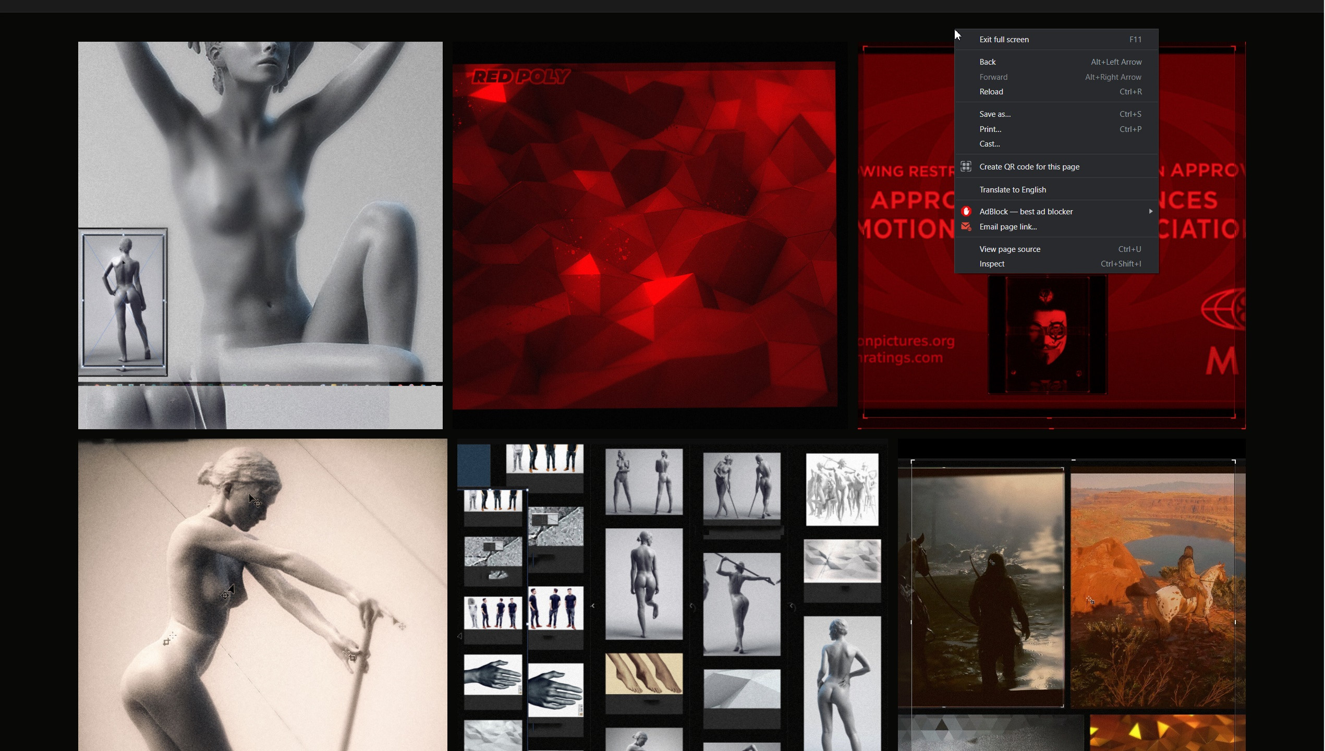Viewport: 1325px width, 751px height.
Task: Open AdBlock — best ad blocker entry
Action: coord(1056,212)
